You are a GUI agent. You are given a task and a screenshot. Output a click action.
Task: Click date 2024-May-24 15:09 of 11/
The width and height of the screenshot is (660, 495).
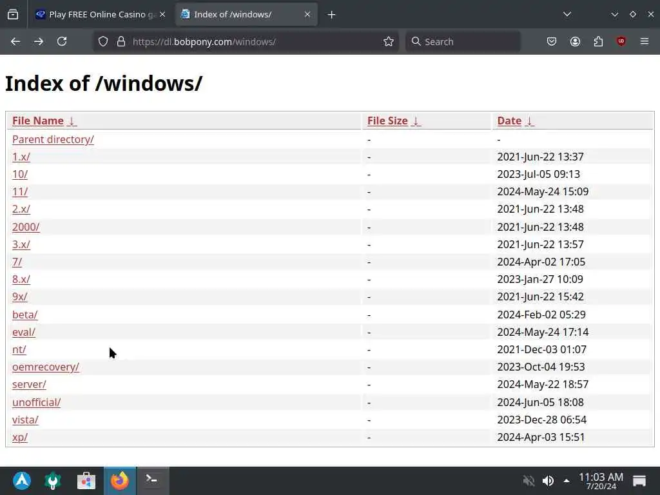coord(543,191)
